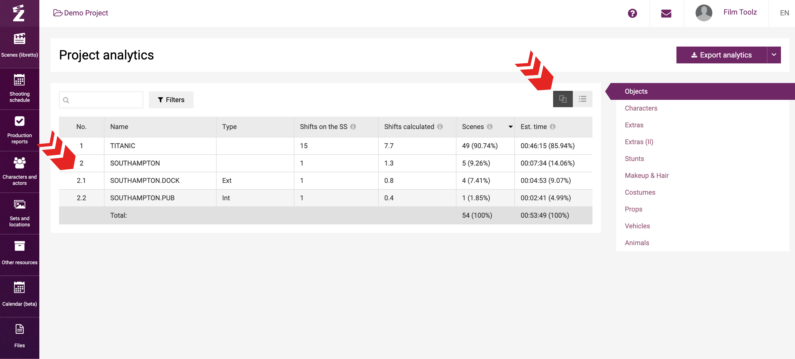Viewport: 795px width, 359px height.
Task: Click SOUTHAMPTON.DOCK row name
Action: pos(145,181)
